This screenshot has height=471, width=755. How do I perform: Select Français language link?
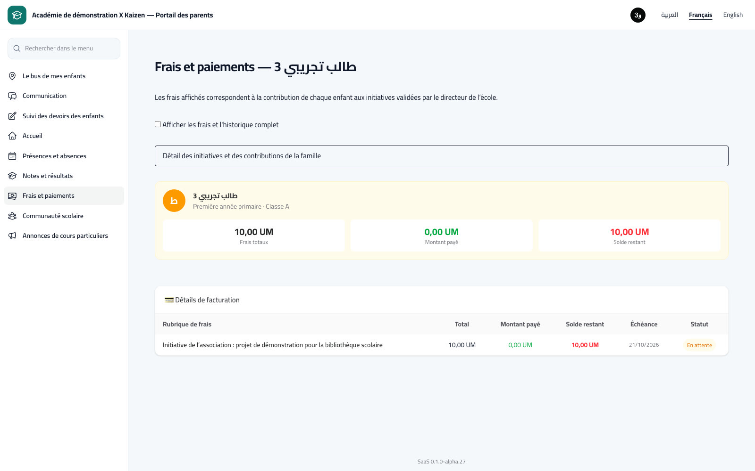700,15
